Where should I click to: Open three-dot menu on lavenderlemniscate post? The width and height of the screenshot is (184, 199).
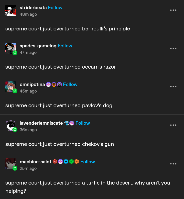173,125
